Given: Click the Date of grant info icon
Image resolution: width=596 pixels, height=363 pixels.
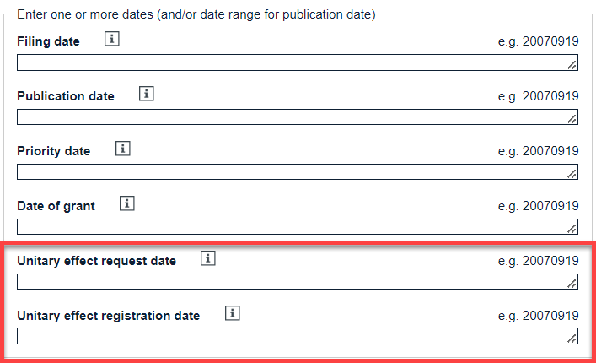Looking at the screenshot, I should (127, 204).
